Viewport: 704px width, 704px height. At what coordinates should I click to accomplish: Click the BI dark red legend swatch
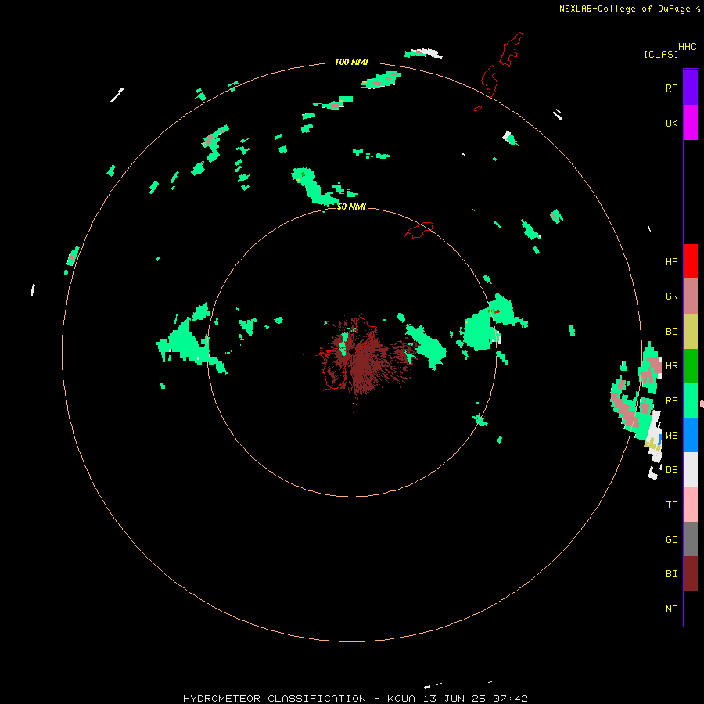click(x=691, y=574)
